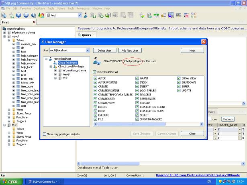247x185 pixels.
Task: Open the toolbar database dropdown showing test
Action: pyautogui.click(x=80, y=15)
